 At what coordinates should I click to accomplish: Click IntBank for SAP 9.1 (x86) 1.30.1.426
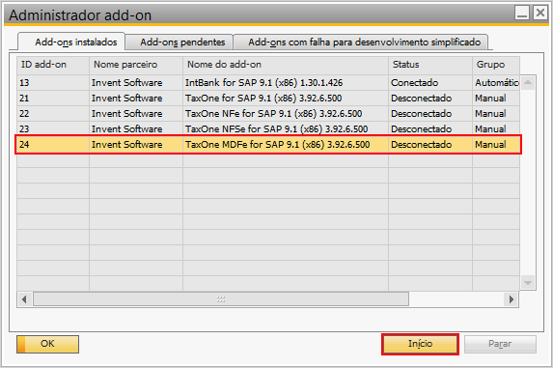[286, 83]
